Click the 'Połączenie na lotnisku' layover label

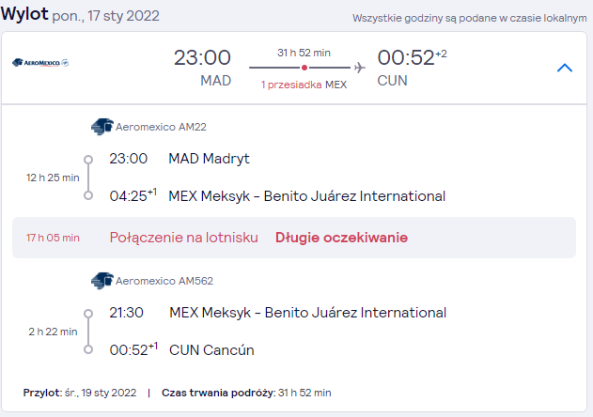(x=184, y=238)
